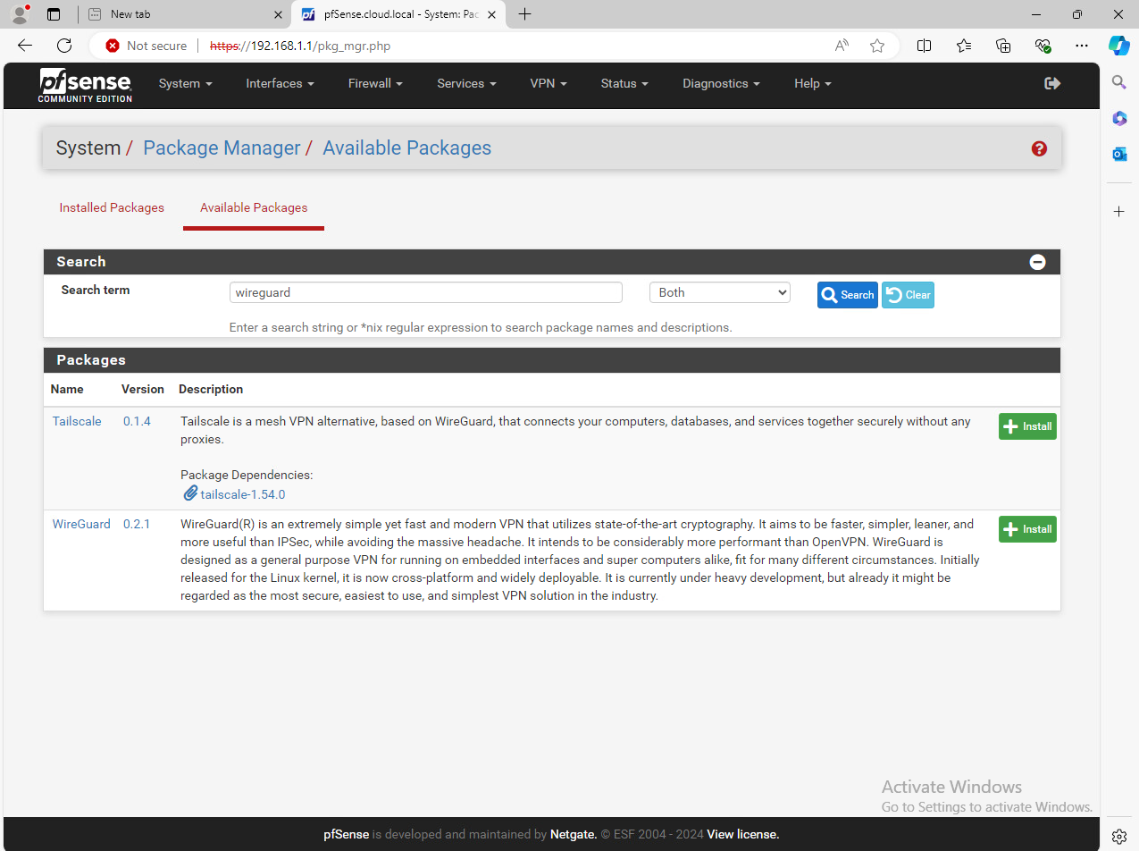Screen dimensions: 1139x851
Task: Open the System dropdown menu
Action: pyautogui.click(x=186, y=83)
